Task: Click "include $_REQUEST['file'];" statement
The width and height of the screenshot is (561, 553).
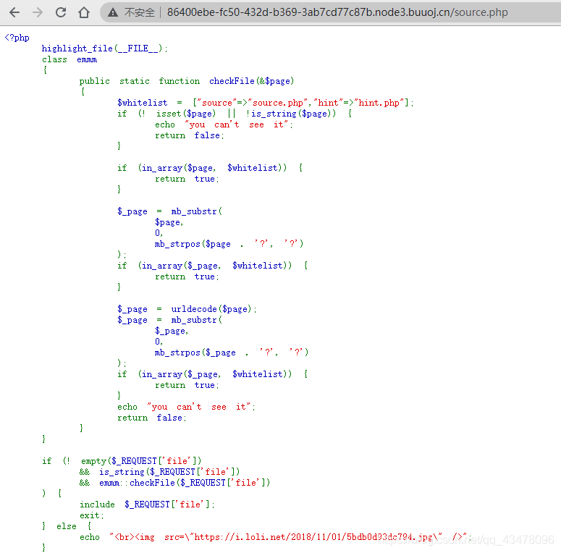Action: click(x=147, y=505)
